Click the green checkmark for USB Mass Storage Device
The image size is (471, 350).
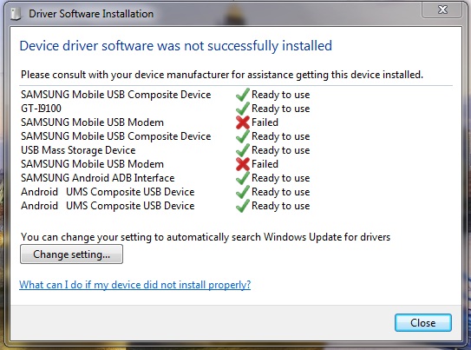point(243,150)
